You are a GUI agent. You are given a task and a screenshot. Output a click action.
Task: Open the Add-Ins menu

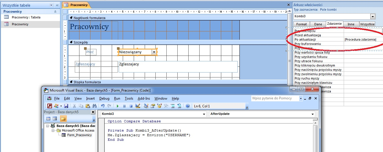click(x=144, y=98)
